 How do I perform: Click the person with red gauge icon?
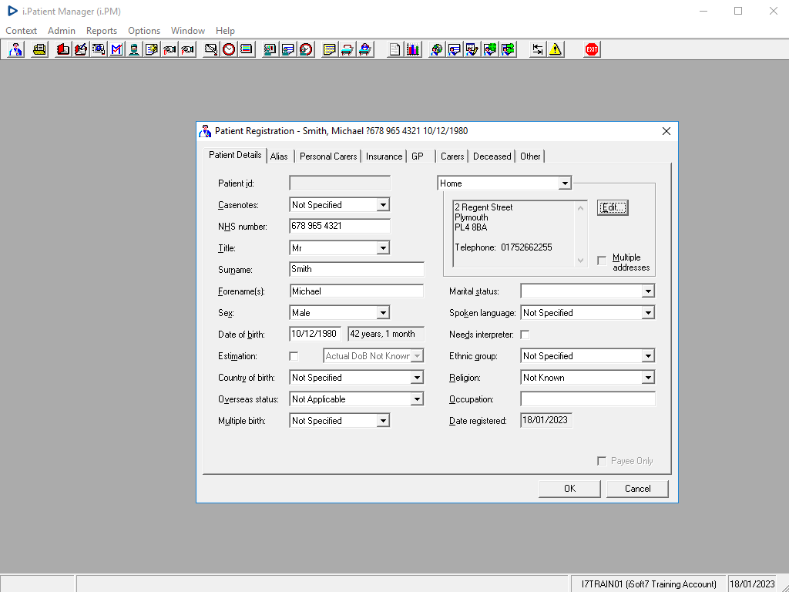[306, 49]
